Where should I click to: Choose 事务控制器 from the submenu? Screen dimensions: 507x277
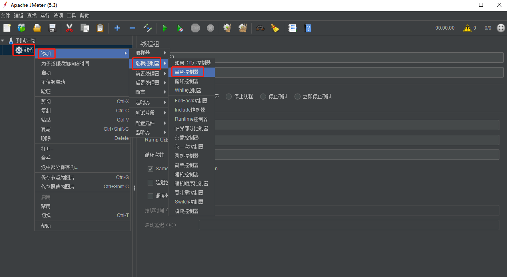tap(192, 72)
